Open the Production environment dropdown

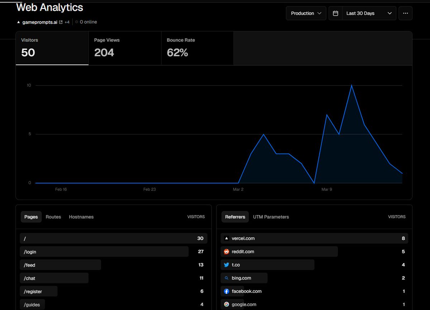[306, 13]
